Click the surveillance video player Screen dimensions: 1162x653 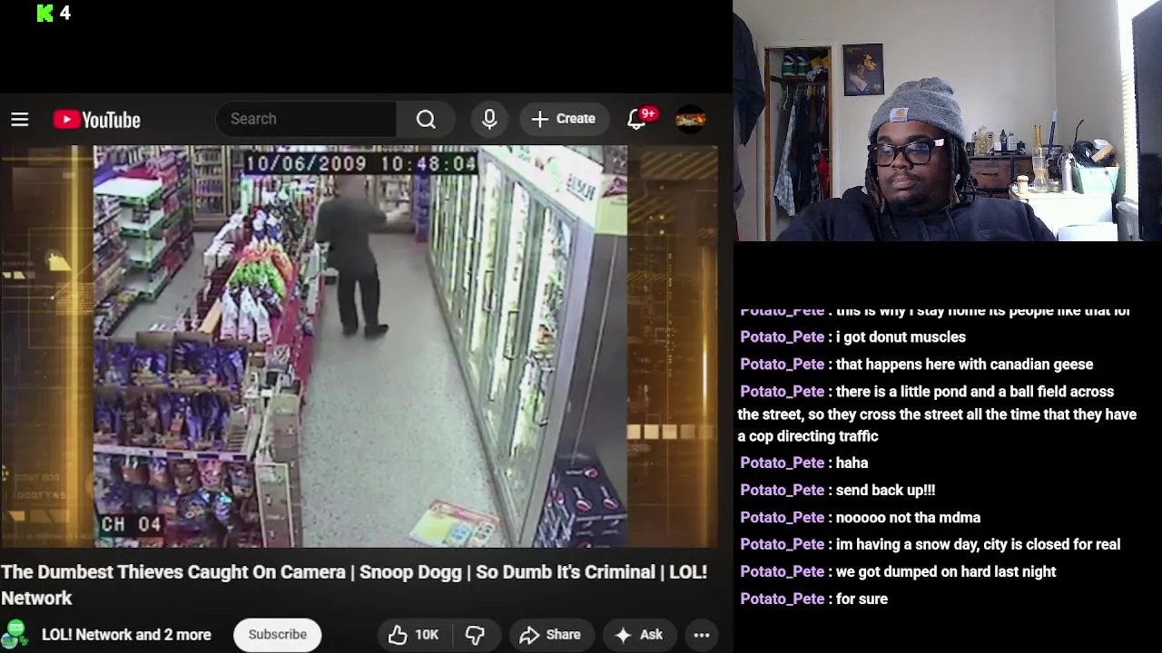[359, 346]
